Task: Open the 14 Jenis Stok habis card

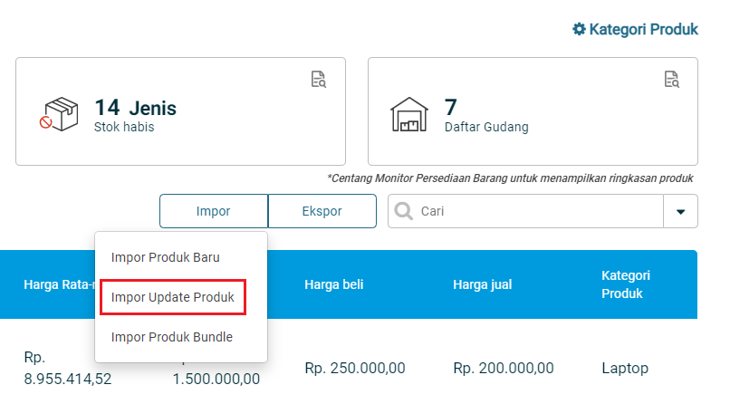Action: 180,111
